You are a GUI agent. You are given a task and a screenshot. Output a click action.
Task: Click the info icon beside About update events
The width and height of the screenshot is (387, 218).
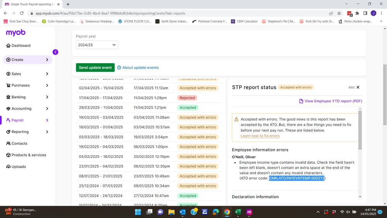[119, 67]
